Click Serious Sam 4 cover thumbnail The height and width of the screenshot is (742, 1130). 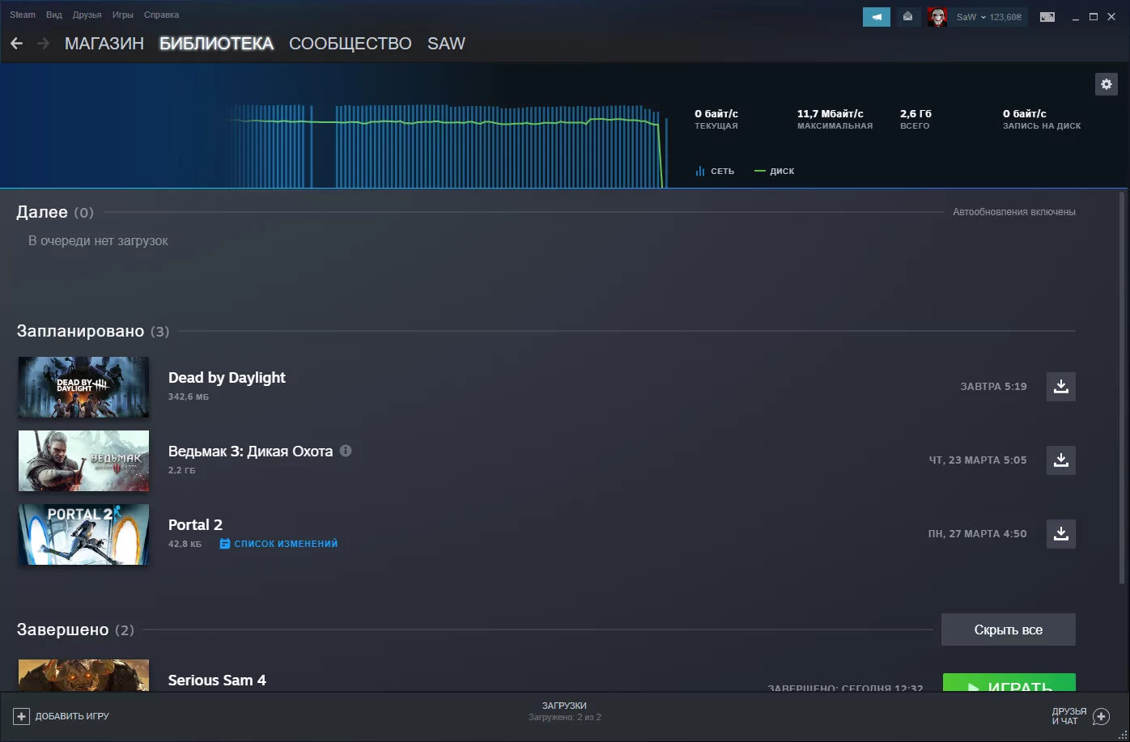(x=84, y=676)
